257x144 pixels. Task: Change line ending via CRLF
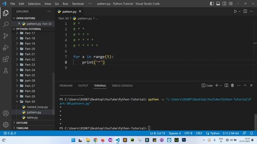(x=199, y=133)
